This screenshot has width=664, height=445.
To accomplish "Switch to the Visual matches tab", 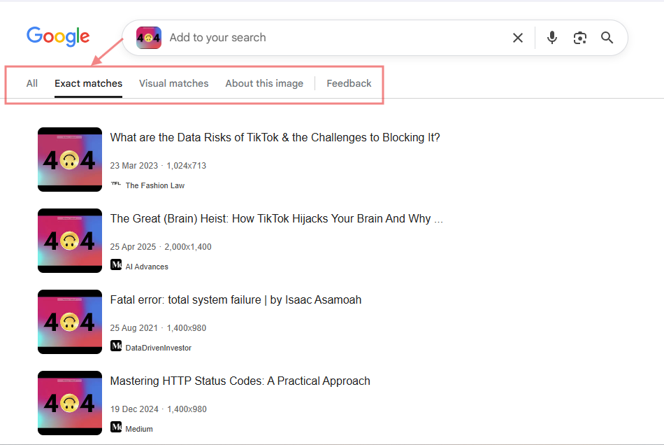I will pos(173,83).
